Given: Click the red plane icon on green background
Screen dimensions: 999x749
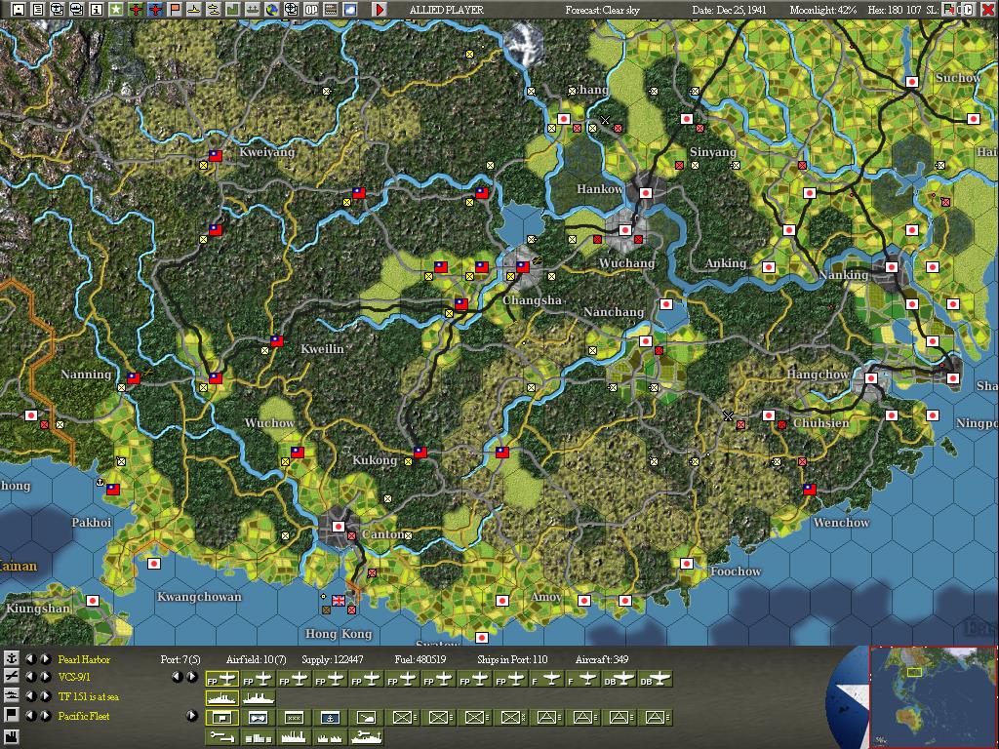Looking at the screenshot, I should click(136, 10).
